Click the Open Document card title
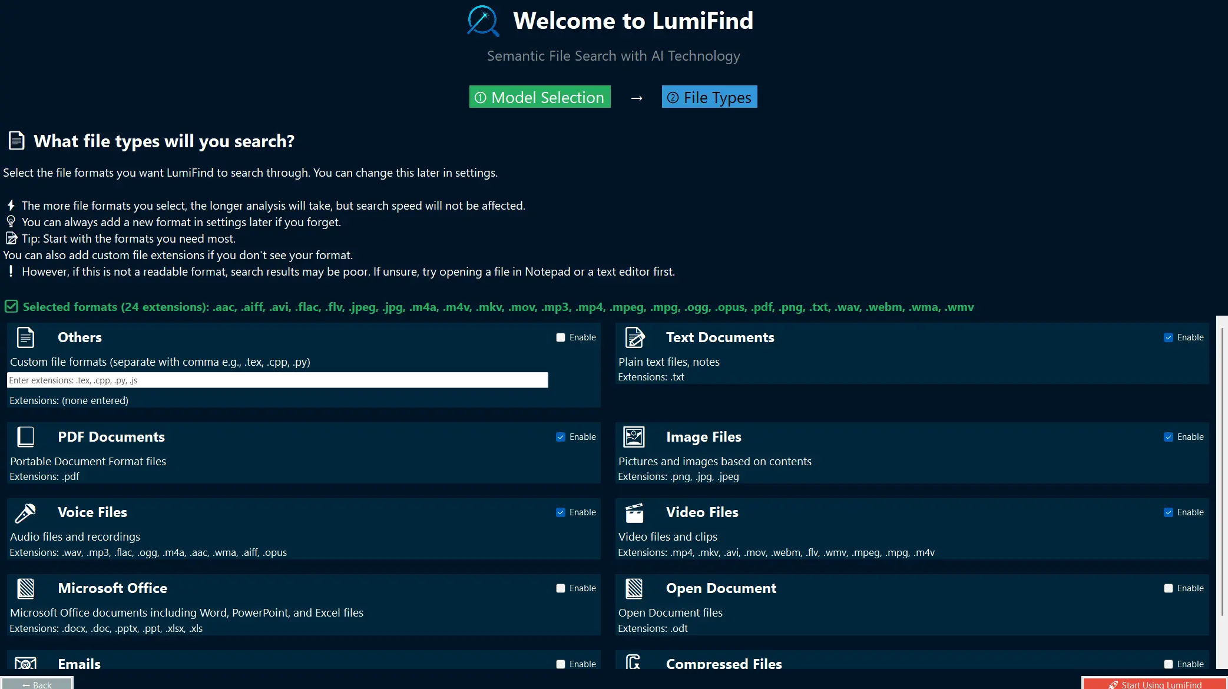Image resolution: width=1228 pixels, height=689 pixels. tap(721, 588)
